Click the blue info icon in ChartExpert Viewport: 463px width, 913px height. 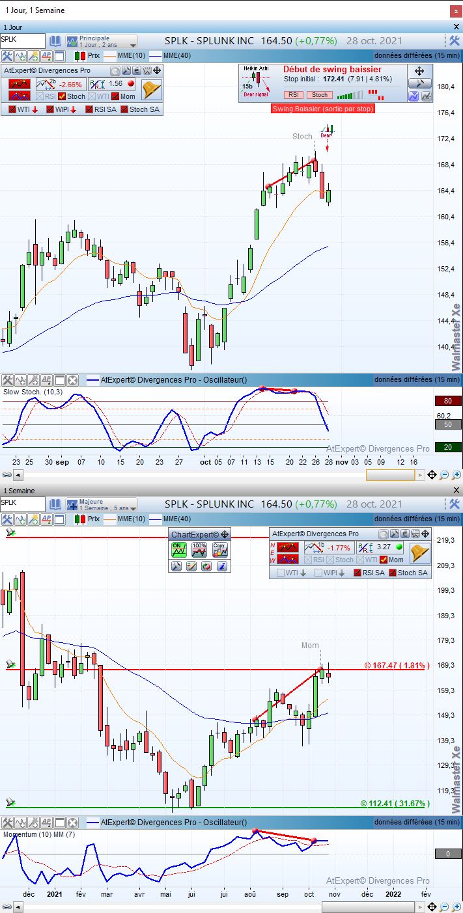click(x=221, y=566)
